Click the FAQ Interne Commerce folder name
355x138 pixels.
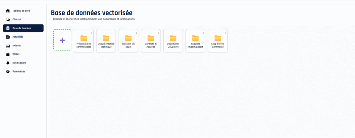(x=218, y=45)
